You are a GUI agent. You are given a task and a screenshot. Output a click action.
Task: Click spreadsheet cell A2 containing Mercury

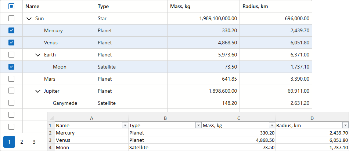(x=91, y=133)
